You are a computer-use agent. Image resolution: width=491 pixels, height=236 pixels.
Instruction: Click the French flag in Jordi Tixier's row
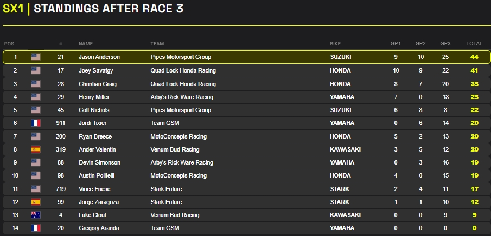pyautogui.click(x=36, y=123)
